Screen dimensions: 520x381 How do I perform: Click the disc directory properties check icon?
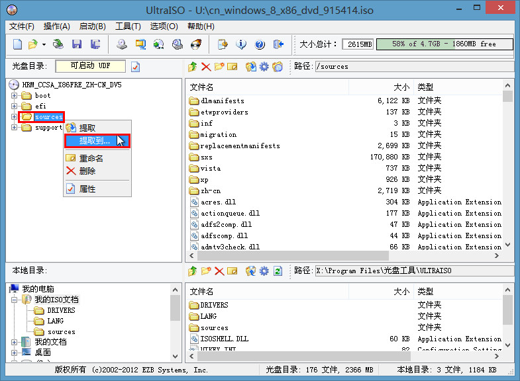coord(135,67)
